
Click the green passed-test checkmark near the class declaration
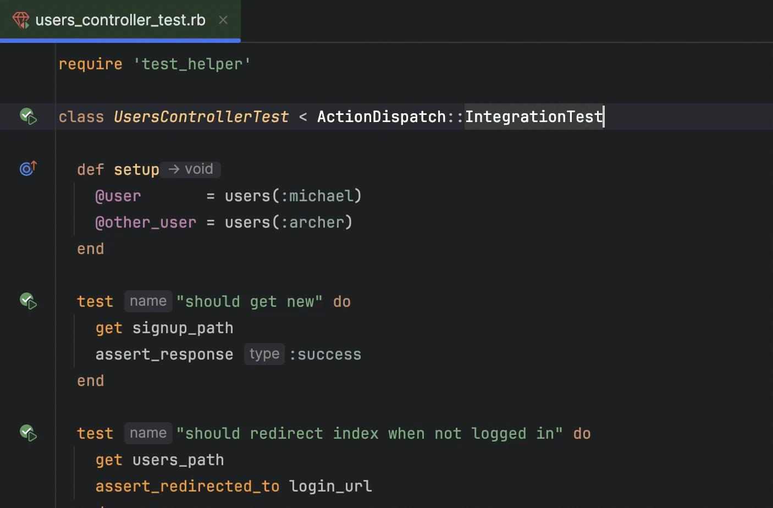click(x=25, y=115)
